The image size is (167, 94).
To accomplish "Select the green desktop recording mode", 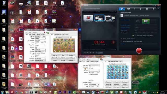I will 146,21.
